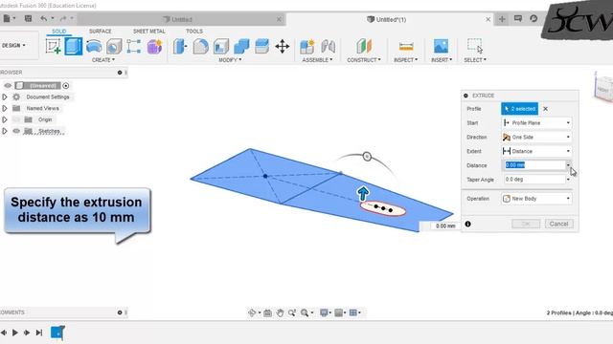Click the sketch feature in timeline
Image resolution: width=613 pixels, height=344 pixels.
click(x=57, y=333)
